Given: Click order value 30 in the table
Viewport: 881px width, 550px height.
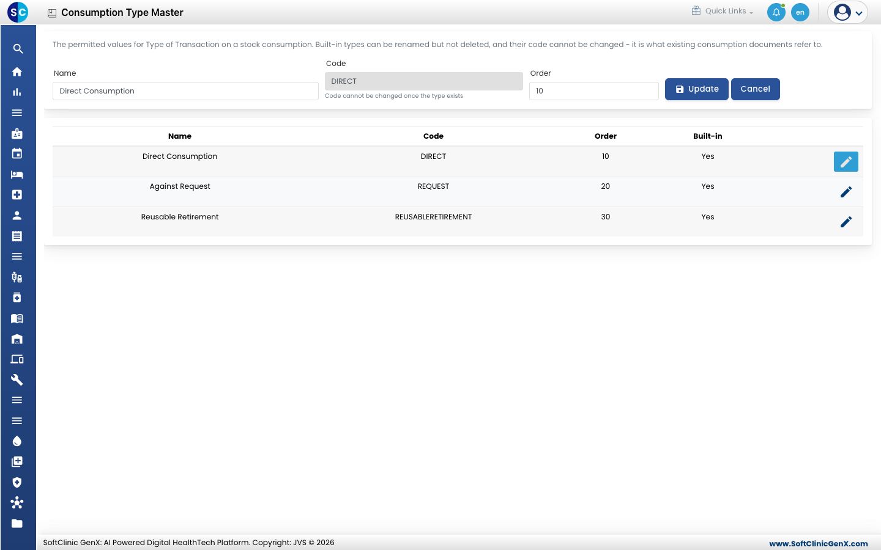Looking at the screenshot, I should tap(606, 217).
